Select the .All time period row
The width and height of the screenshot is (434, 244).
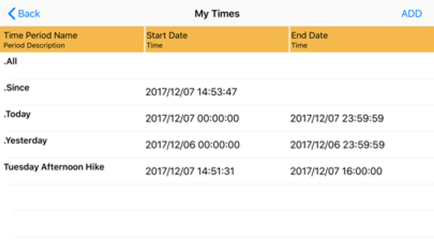point(11,62)
